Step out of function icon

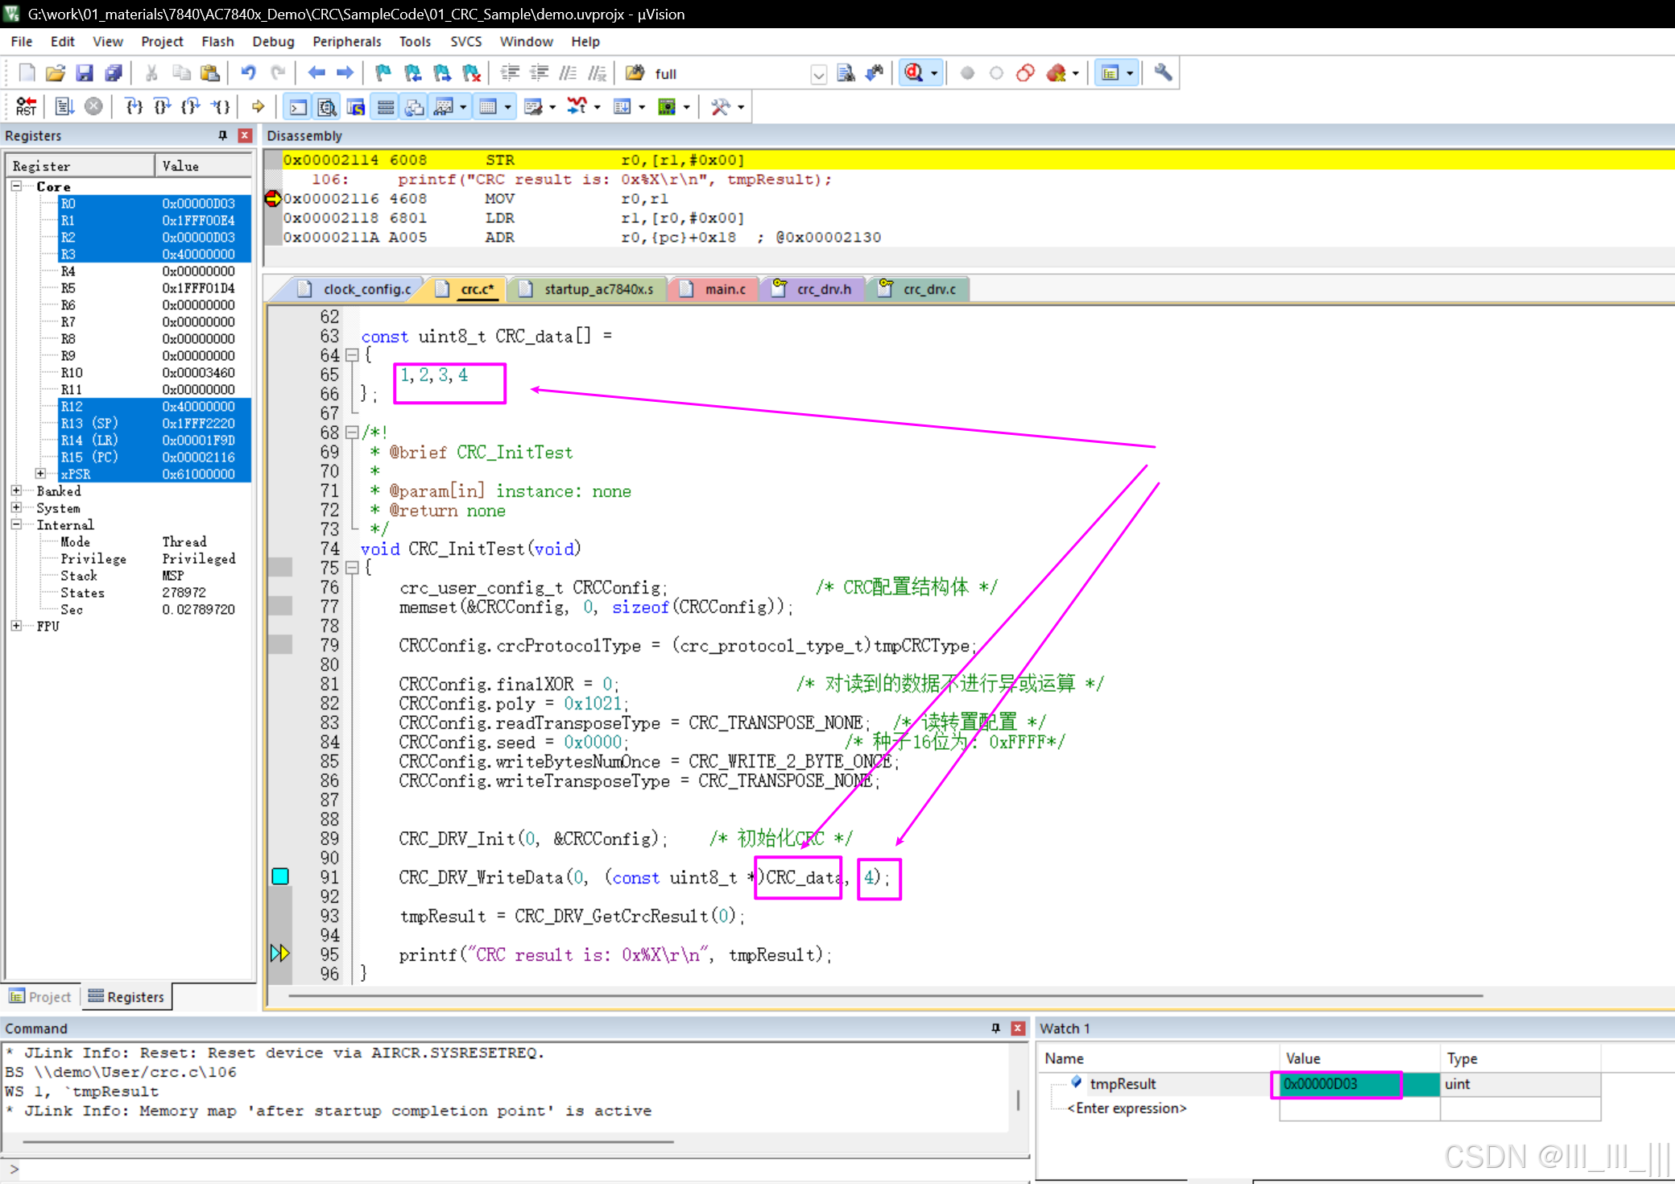[192, 106]
